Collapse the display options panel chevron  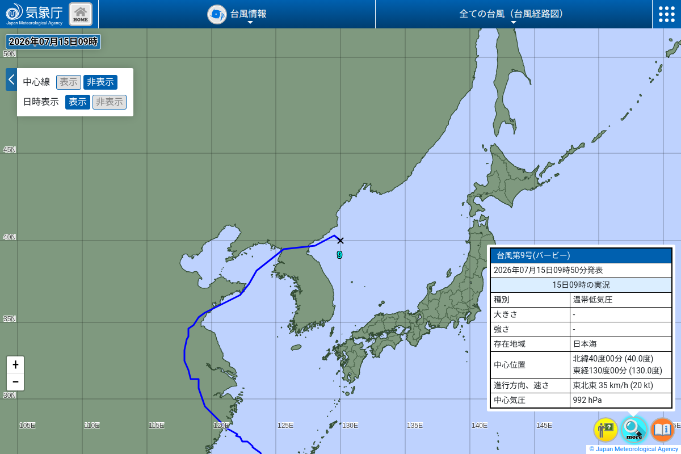click(x=11, y=79)
